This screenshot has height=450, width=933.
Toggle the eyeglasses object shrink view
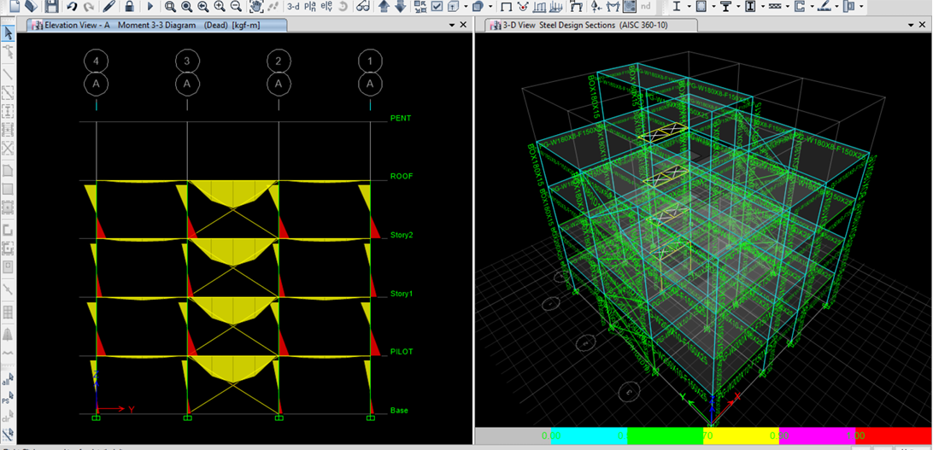coord(362,6)
